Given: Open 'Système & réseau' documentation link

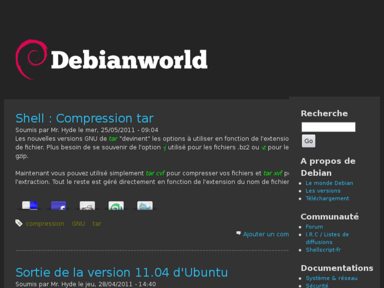Looking at the screenshot, I should click(x=332, y=278).
